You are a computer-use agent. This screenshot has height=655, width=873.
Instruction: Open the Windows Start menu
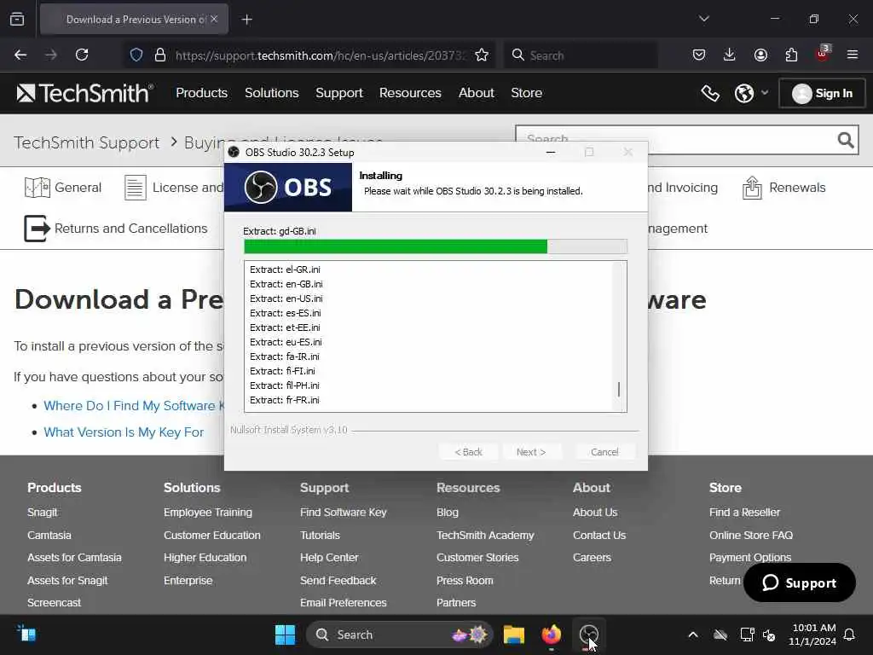coord(285,635)
